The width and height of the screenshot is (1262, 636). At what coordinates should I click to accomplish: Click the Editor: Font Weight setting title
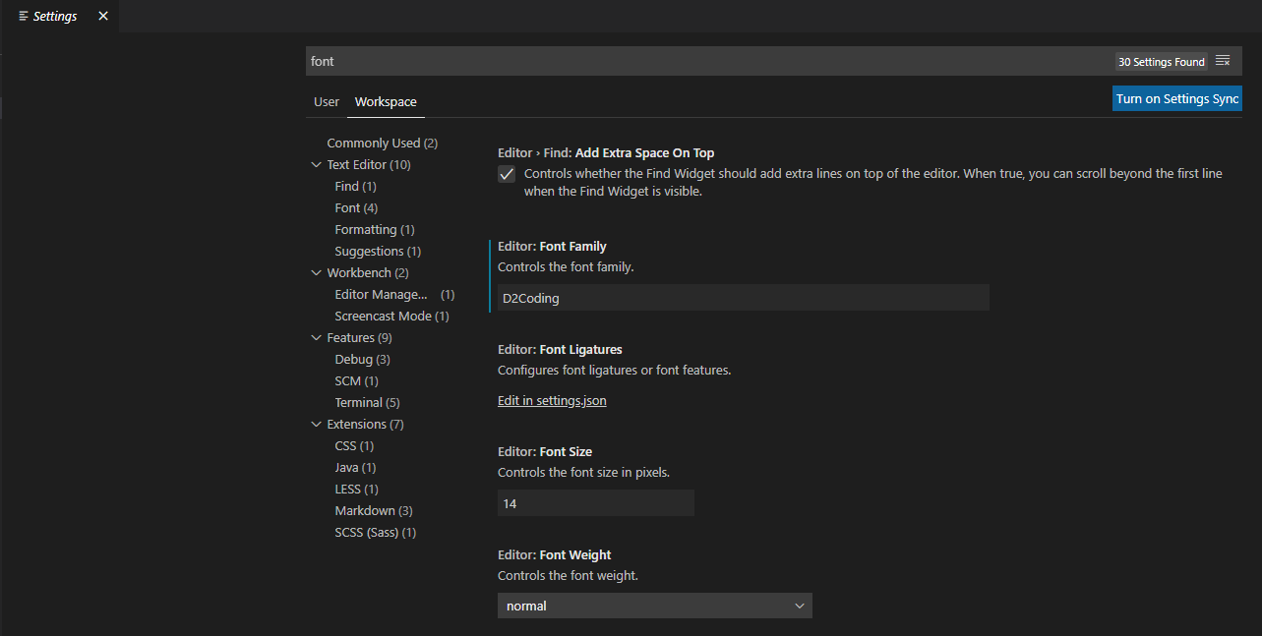[555, 554]
